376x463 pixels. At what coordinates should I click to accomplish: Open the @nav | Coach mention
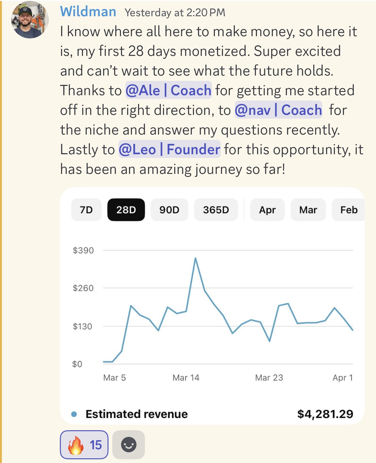click(x=278, y=110)
